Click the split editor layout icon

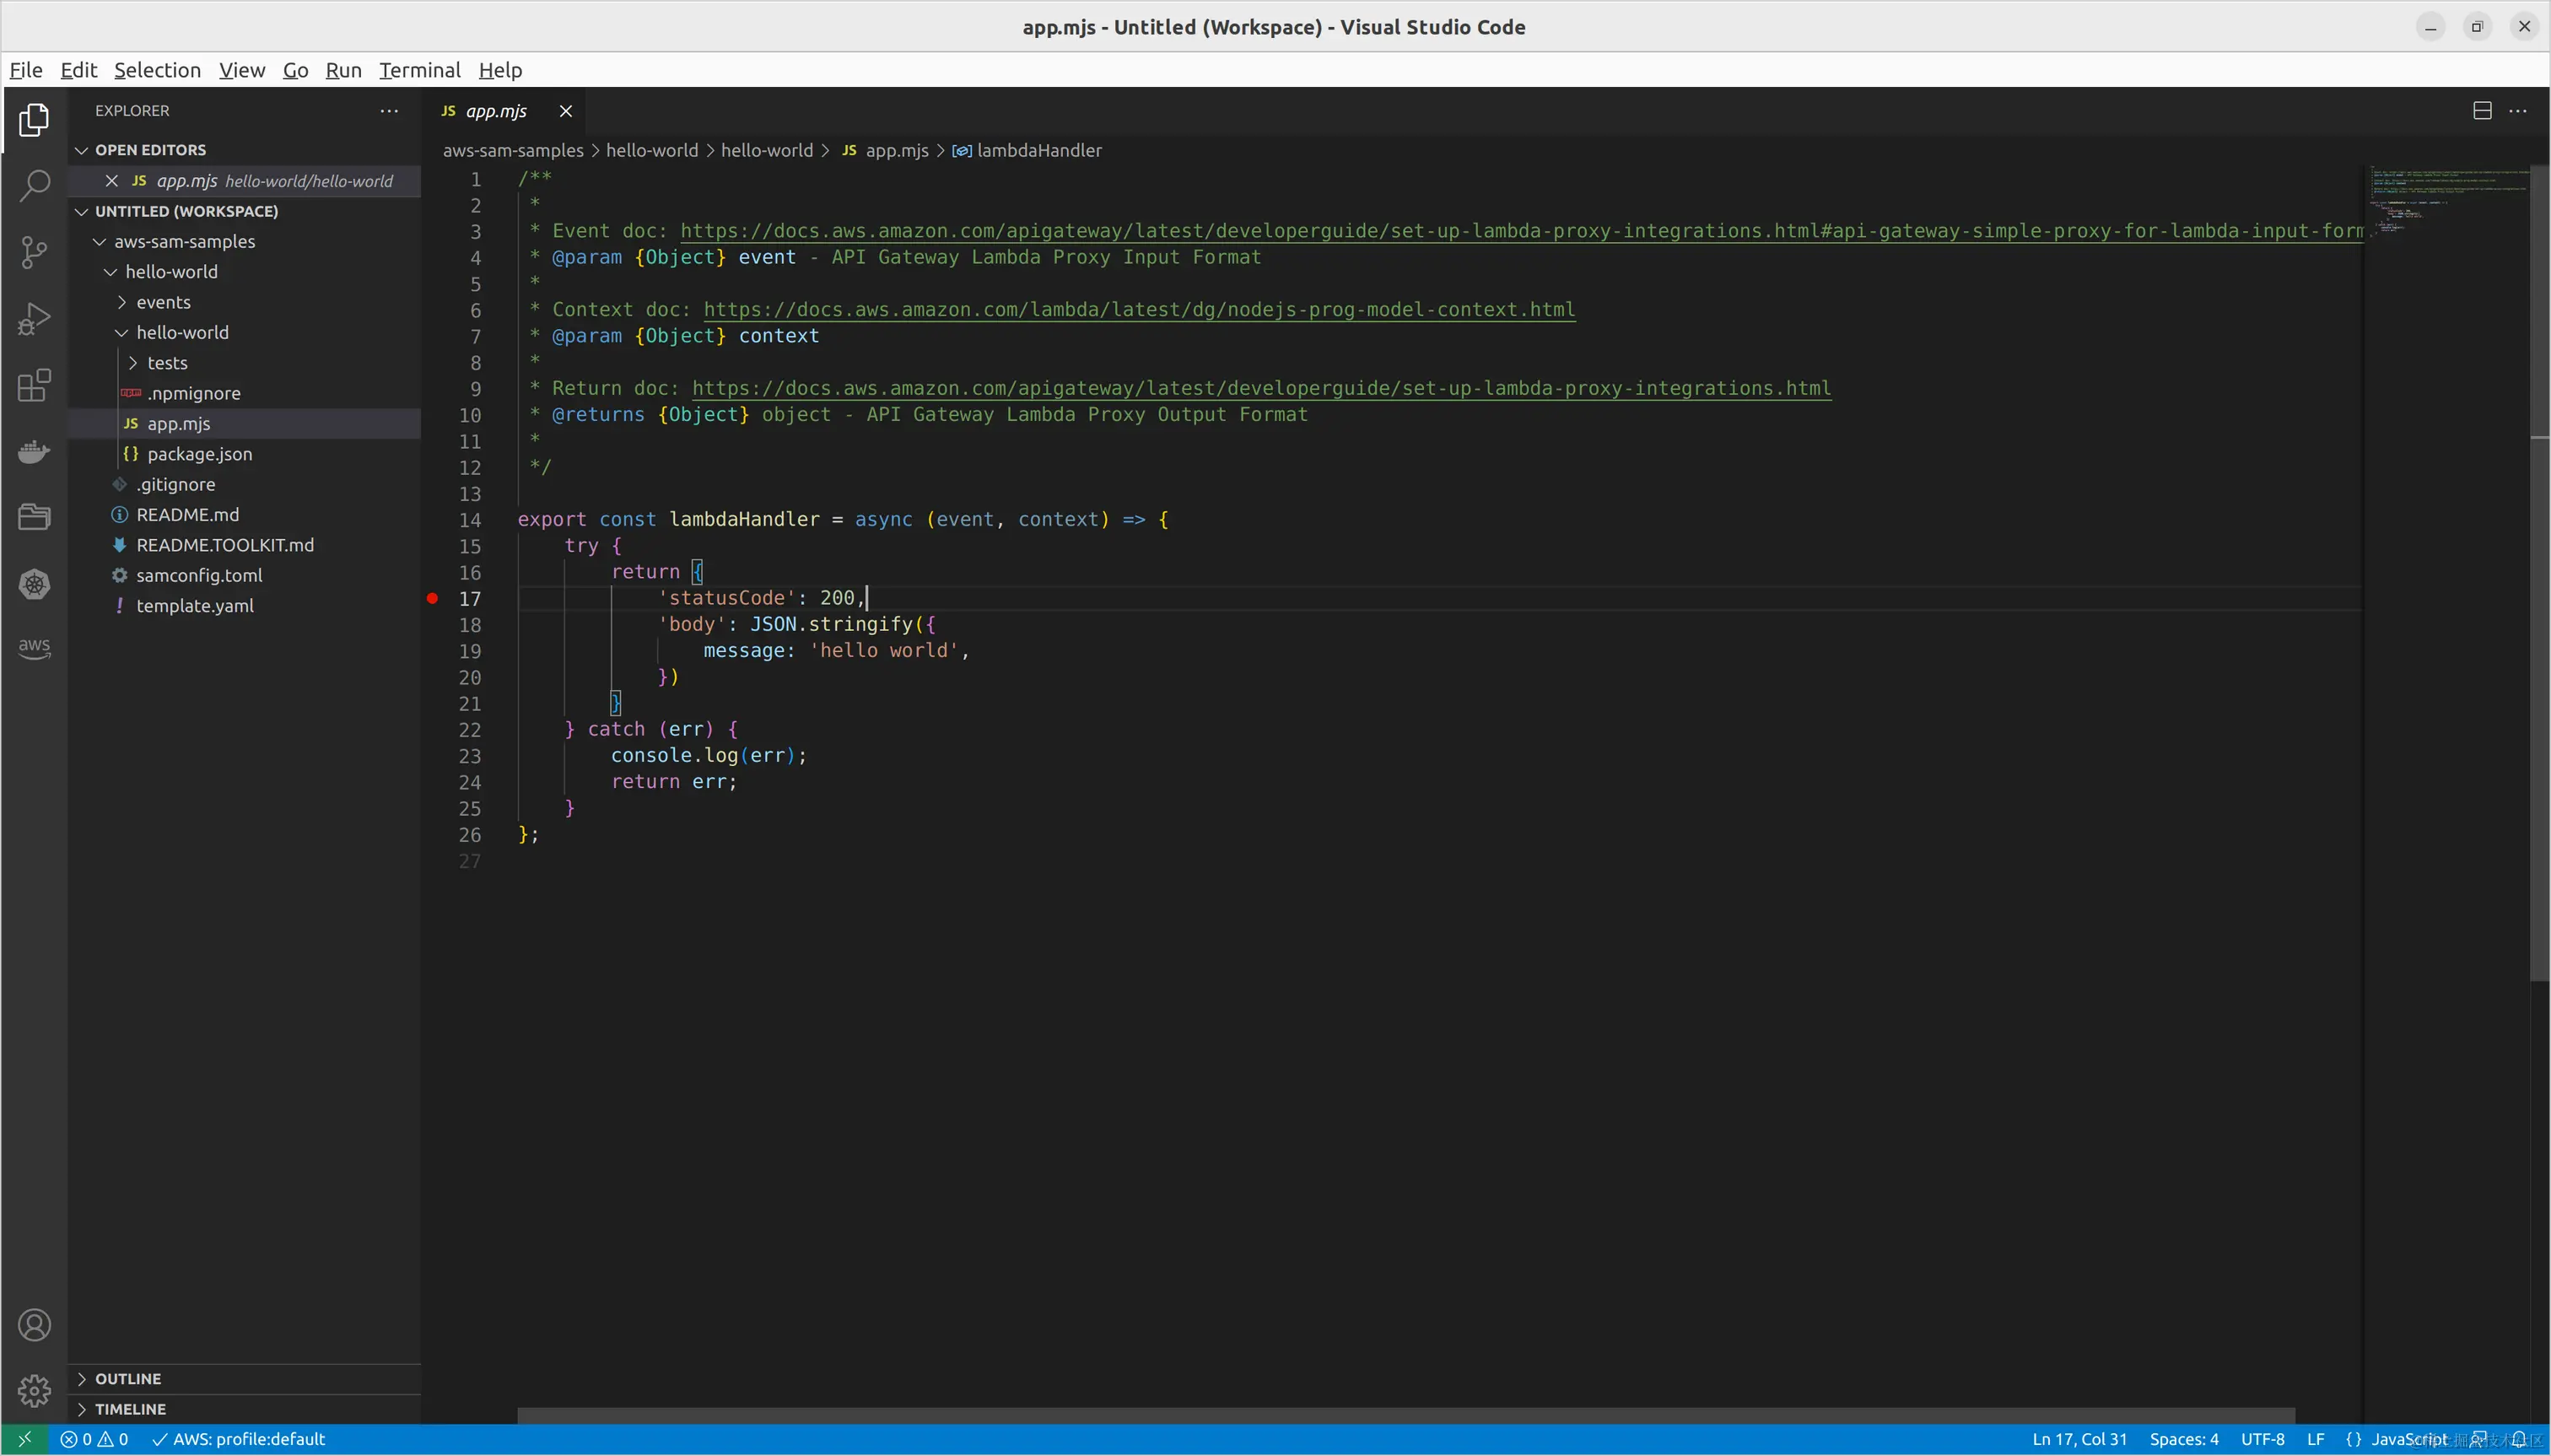pyautogui.click(x=2481, y=111)
